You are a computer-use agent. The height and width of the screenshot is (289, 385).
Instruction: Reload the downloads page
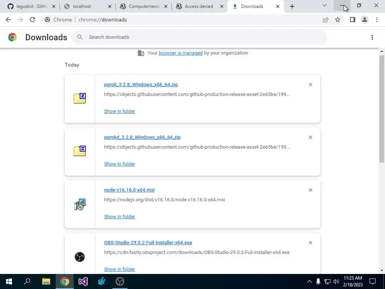[32, 20]
